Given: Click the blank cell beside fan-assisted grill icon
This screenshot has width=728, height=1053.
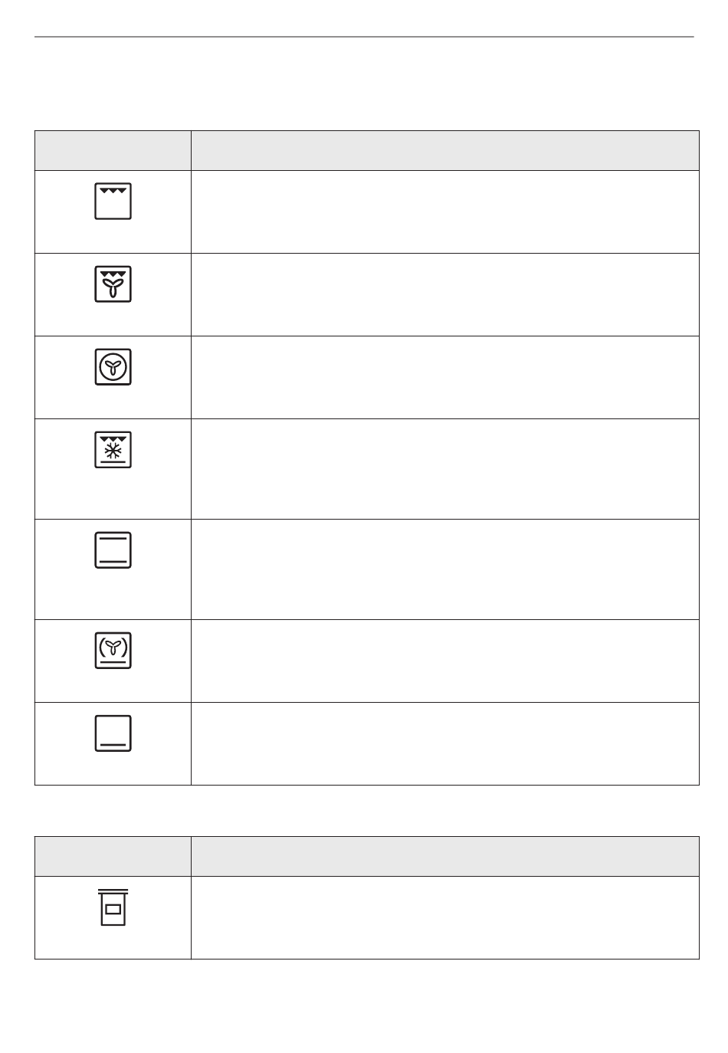Looking at the screenshot, I should tap(445, 294).
